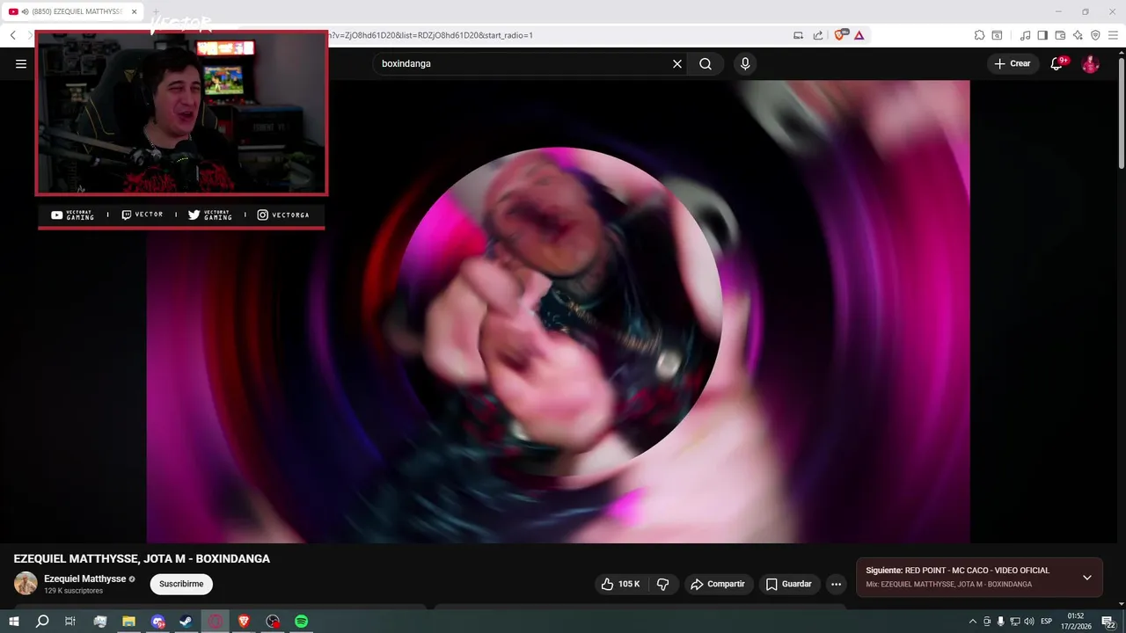Viewport: 1126px width, 633px height.
Task: Open Brave browser from taskbar
Action: pos(245,622)
